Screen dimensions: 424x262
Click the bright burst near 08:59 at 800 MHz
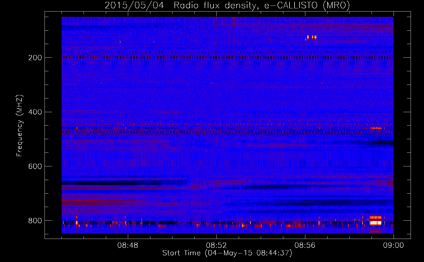point(375,223)
